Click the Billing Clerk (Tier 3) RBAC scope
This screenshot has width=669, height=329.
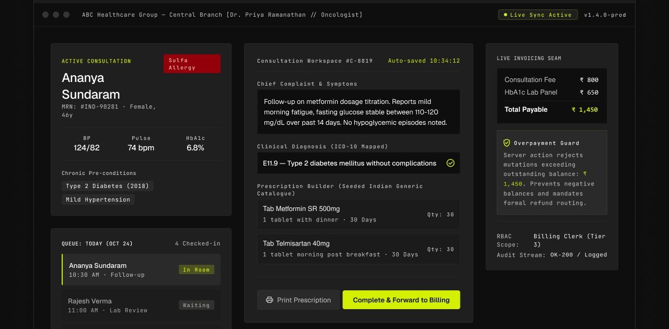click(570, 240)
